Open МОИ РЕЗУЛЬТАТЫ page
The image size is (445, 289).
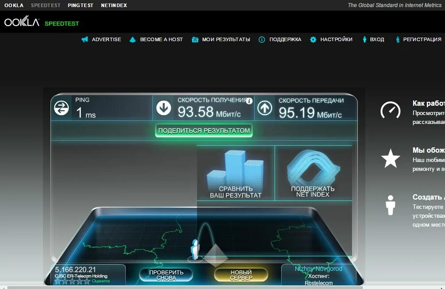226,39
